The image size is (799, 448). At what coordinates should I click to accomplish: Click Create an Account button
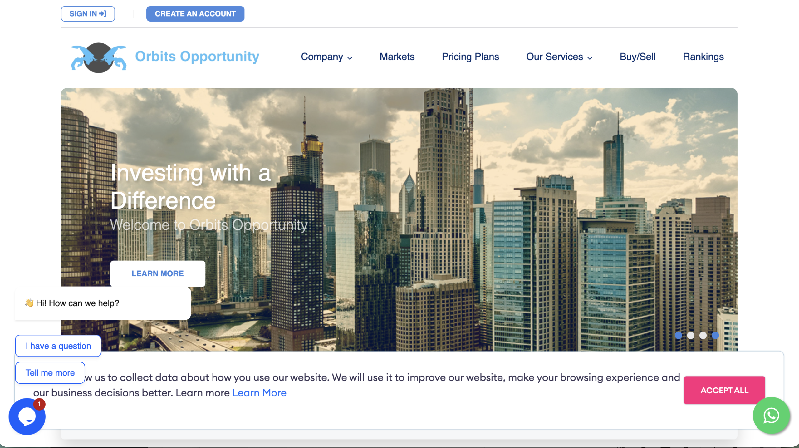point(195,14)
